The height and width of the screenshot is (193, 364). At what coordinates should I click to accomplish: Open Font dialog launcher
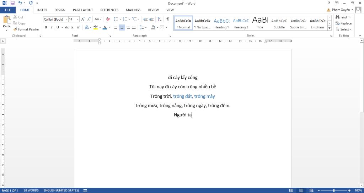[110, 36]
